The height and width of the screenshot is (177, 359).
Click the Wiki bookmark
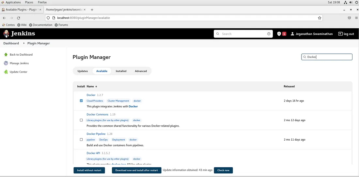pyautogui.click(x=22, y=25)
